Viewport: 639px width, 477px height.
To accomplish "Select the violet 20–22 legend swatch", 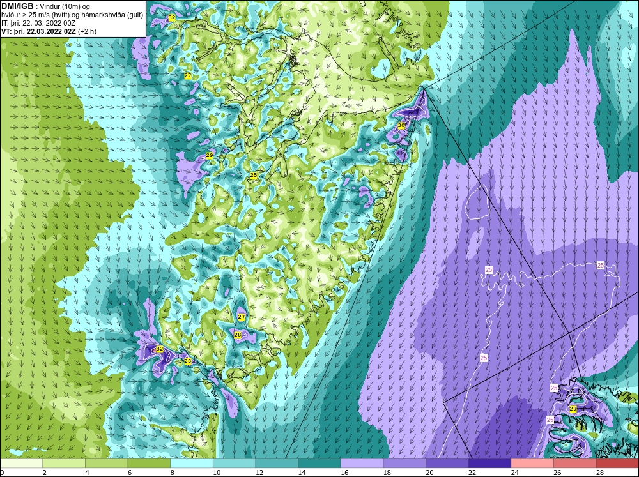I will [x=447, y=463].
